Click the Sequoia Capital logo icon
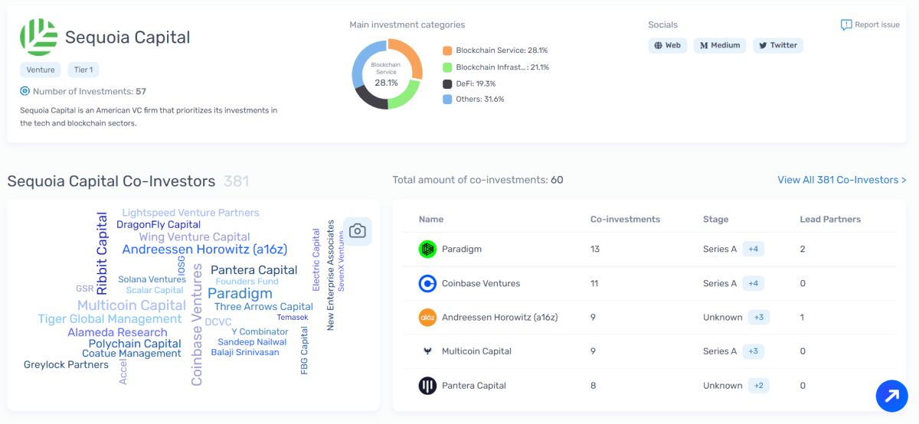 click(39, 37)
